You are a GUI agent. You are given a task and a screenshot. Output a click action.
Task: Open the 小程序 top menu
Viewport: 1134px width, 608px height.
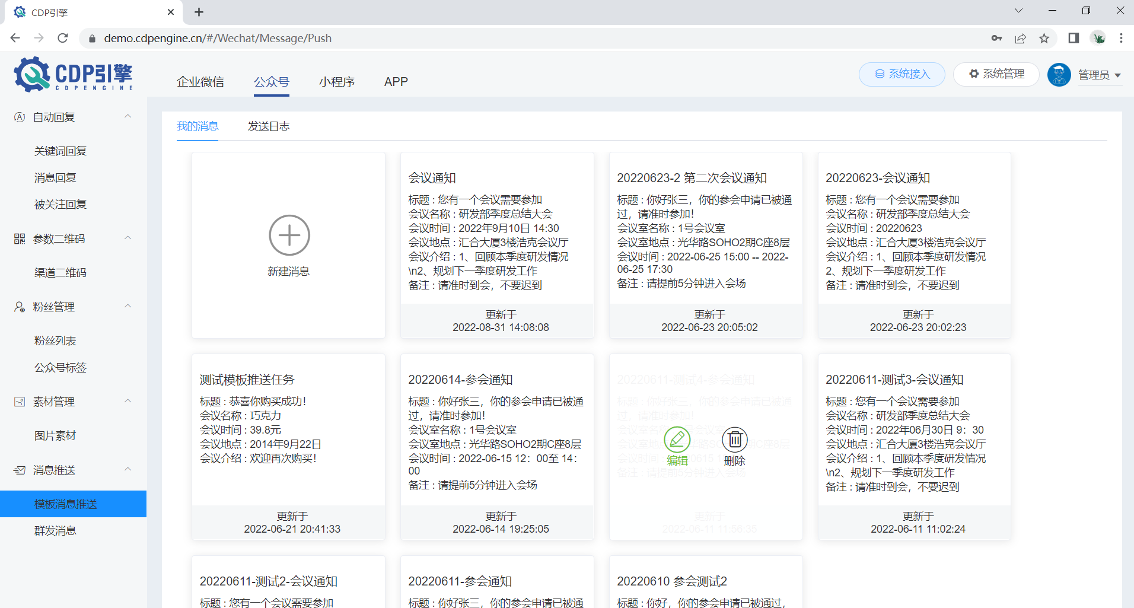(337, 82)
